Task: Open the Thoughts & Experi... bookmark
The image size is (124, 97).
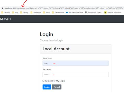Action: pyautogui.click(x=94, y=13)
